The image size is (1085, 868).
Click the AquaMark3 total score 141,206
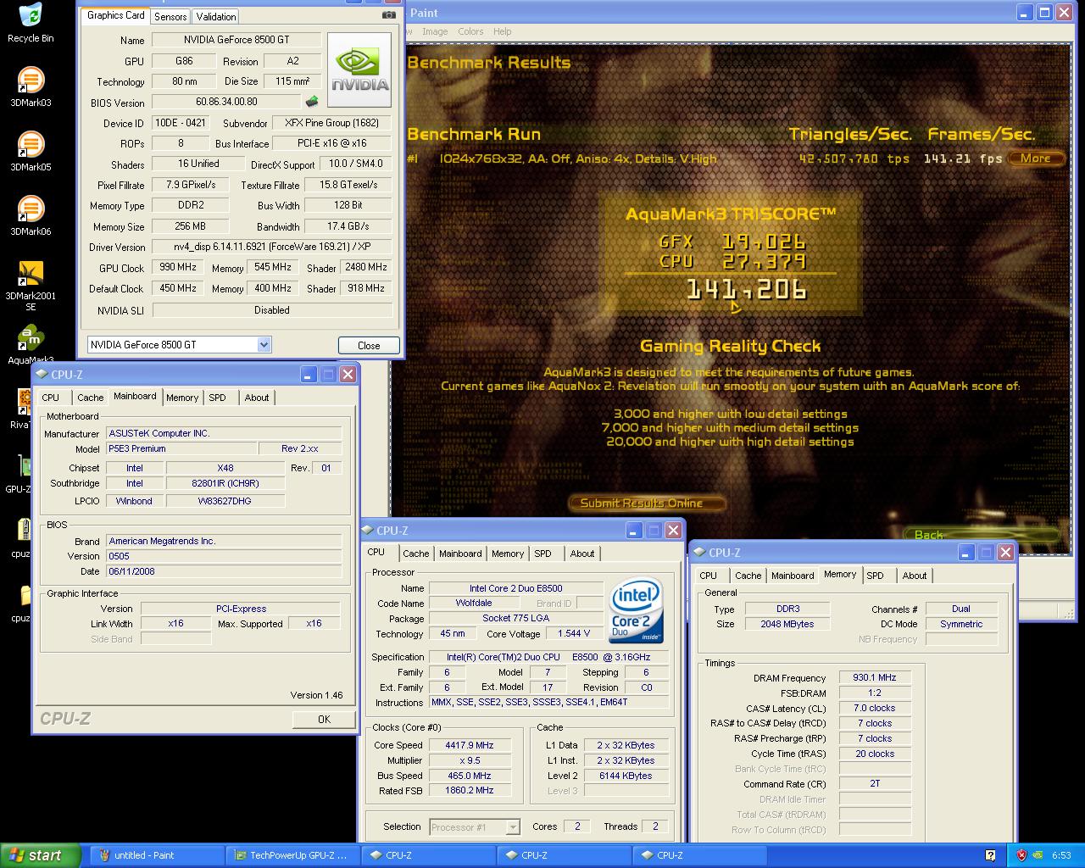(x=746, y=291)
